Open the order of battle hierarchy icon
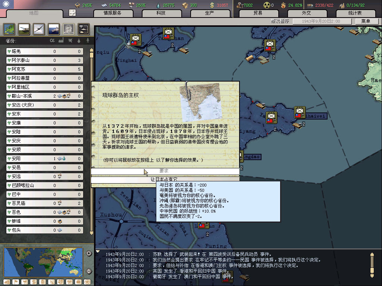The height and width of the screenshot is (286, 382). 84,29
